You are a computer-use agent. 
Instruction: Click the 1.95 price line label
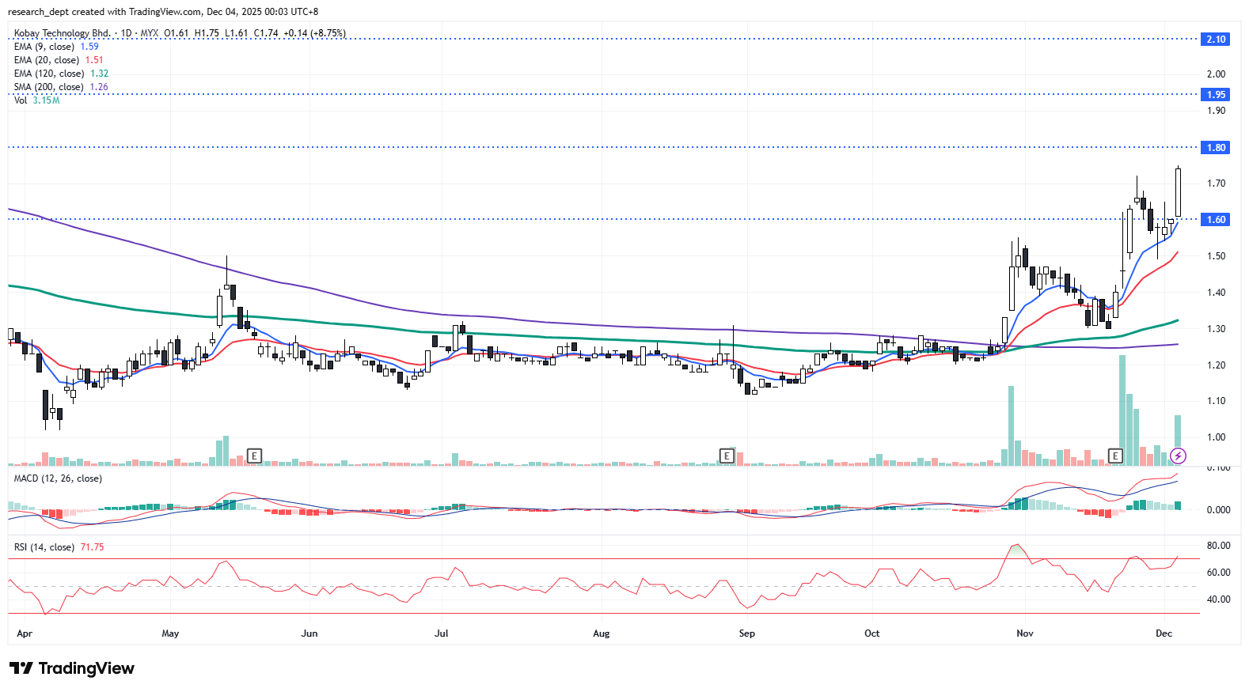click(1215, 95)
